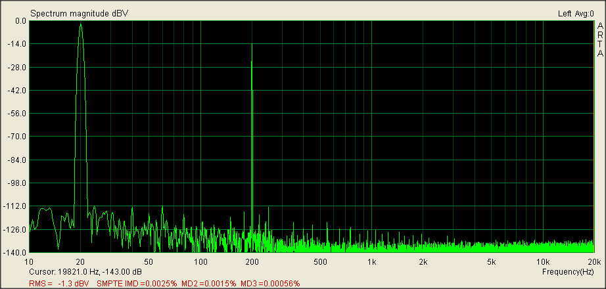Click the 'Spectrum magnitude dBV' title
The width and height of the screenshot is (606, 289).
[80, 14]
